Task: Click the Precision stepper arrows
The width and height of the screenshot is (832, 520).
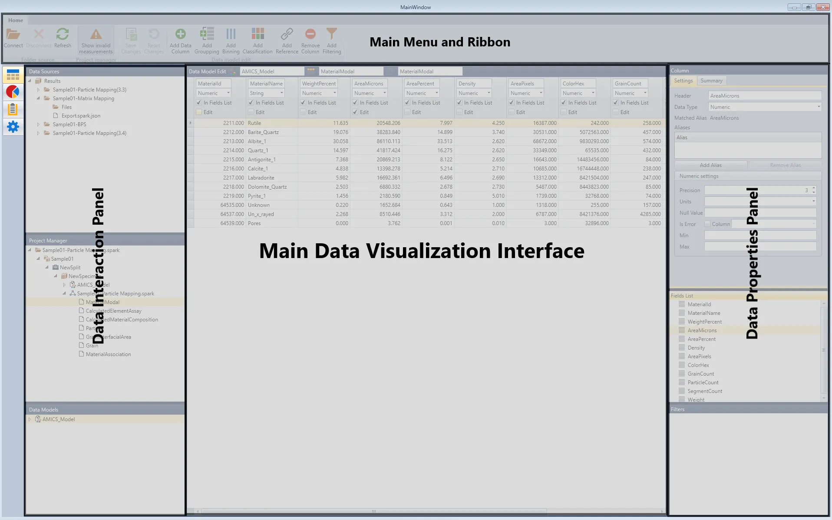Action: click(814, 190)
